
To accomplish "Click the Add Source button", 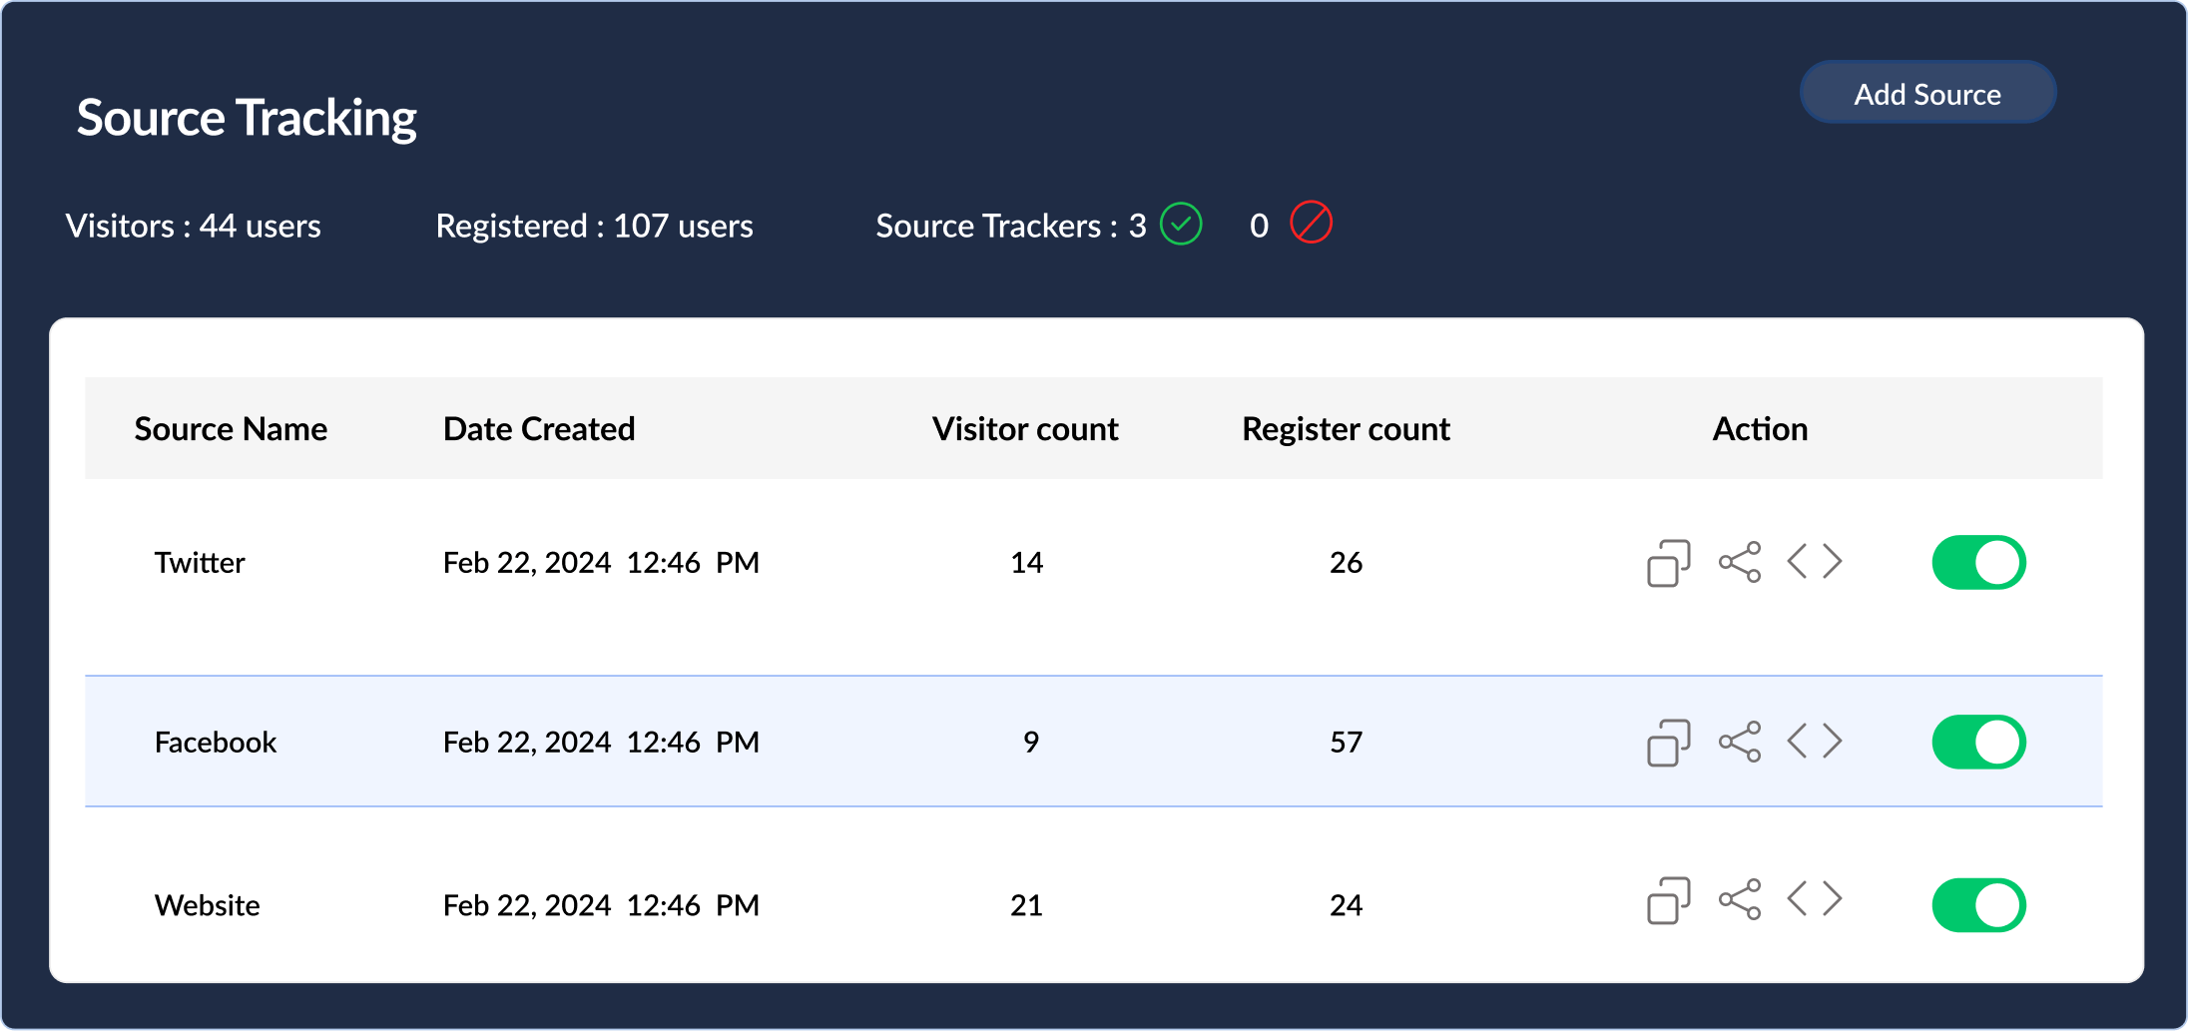I will pyautogui.click(x=1927, y=93).
